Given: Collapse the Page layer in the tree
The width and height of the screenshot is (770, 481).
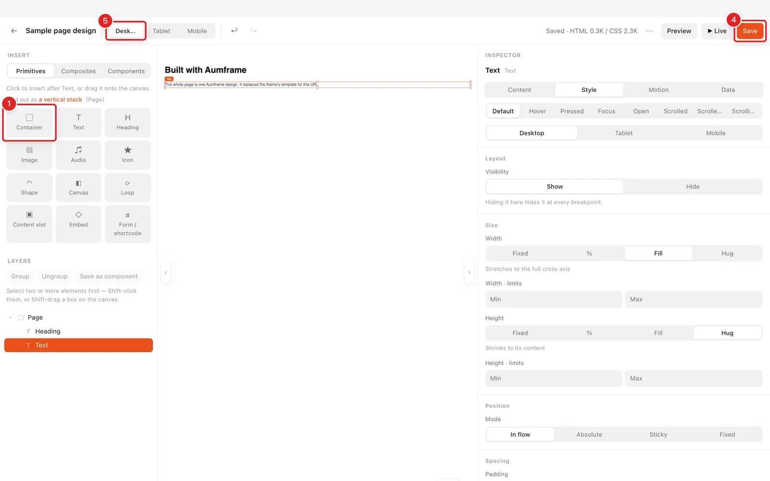Looking at the screenshot, I should point(11,317).
